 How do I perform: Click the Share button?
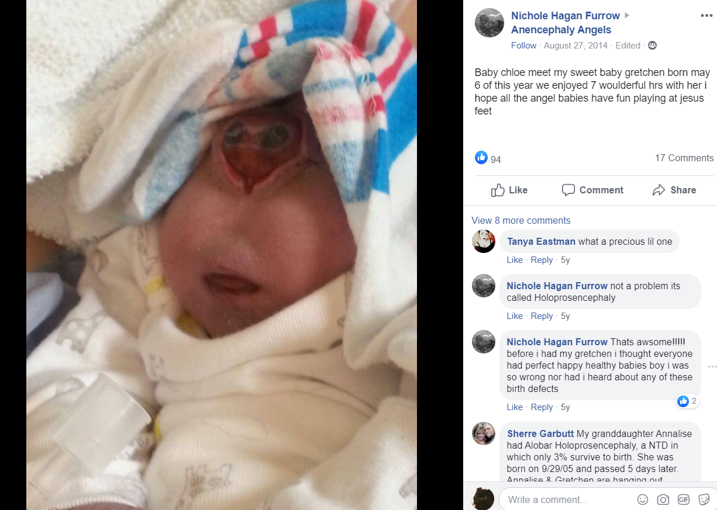click(x=674, y=190)
